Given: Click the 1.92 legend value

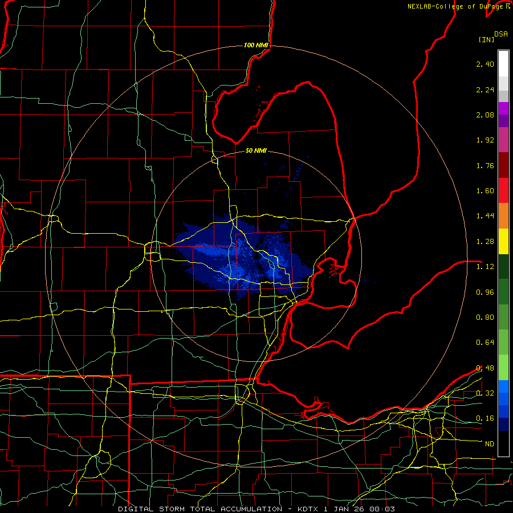Looking at the screenshot, I should tap(485, 140).
